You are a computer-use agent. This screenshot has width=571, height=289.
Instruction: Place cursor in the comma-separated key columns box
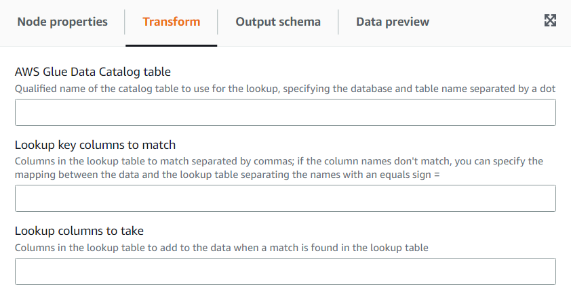click(285, 198)
